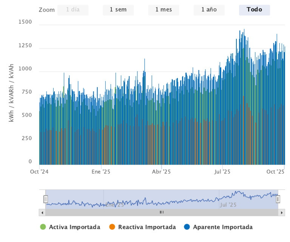Click the navigator overview line chart
Screen dimensions: 290x242
[x=162, y=199]
